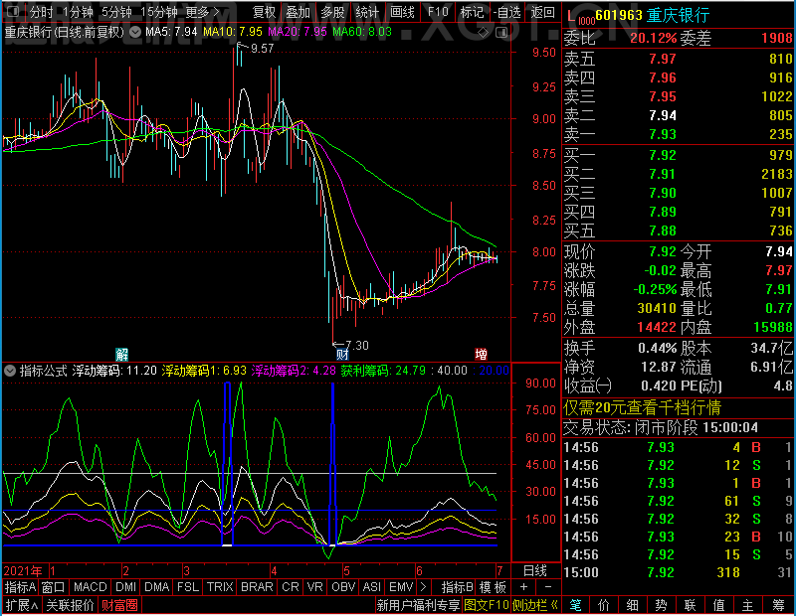Open dropdown next to 重庆银行(日线.前复权)
This screenshot has width=796, height=616.
[x=135, y=32]
